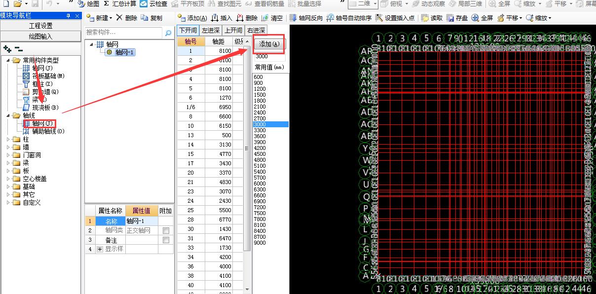Select common value 600 in list

(270, 77)
